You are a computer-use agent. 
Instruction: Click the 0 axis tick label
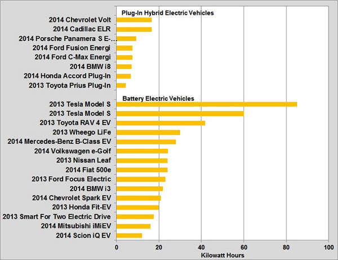click(117, 247)
